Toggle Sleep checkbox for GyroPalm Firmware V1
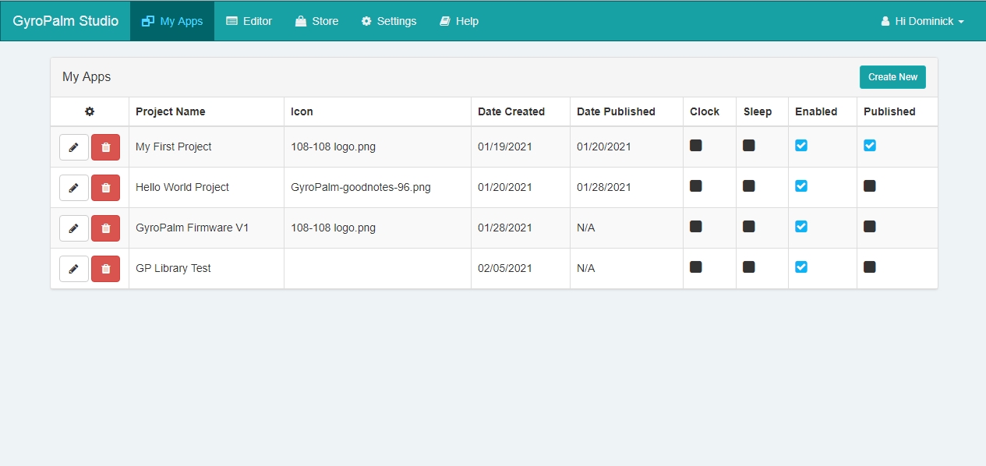This screenshot has height=466, width=986. 749,226
